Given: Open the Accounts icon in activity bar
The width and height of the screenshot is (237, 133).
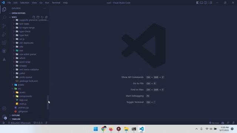Looking at the screenshot, I should 4,108.
